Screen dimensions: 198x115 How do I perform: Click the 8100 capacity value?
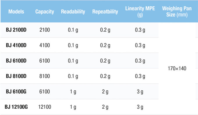coord(45,76)
